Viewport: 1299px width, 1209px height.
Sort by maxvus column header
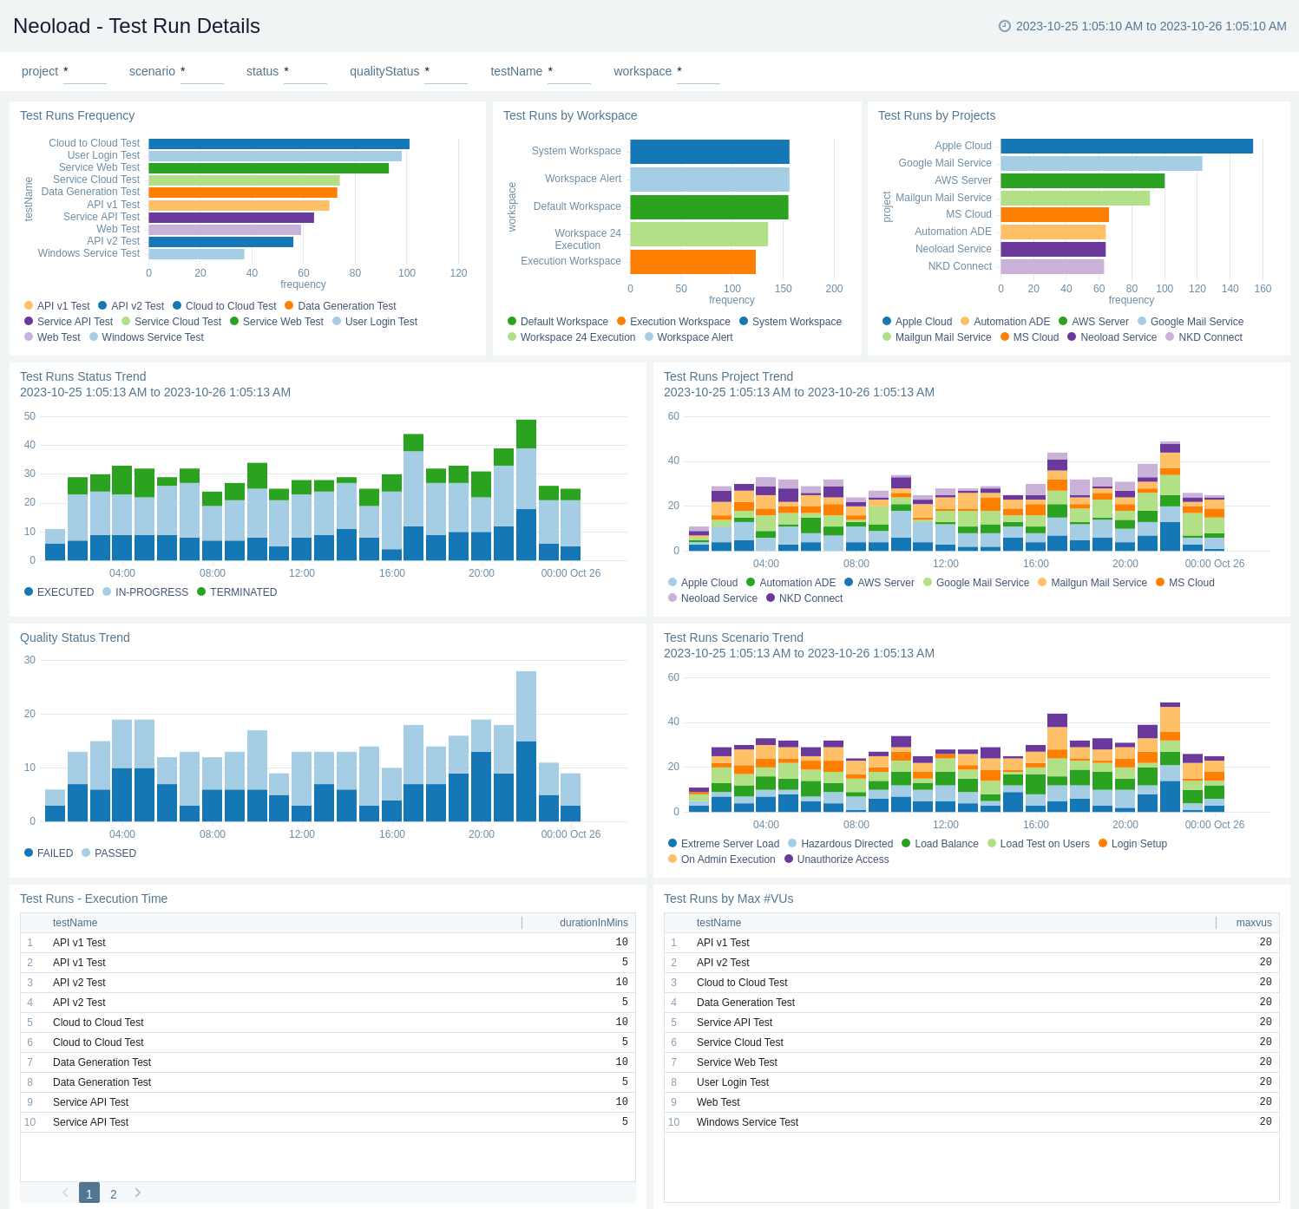[1254, 923]
